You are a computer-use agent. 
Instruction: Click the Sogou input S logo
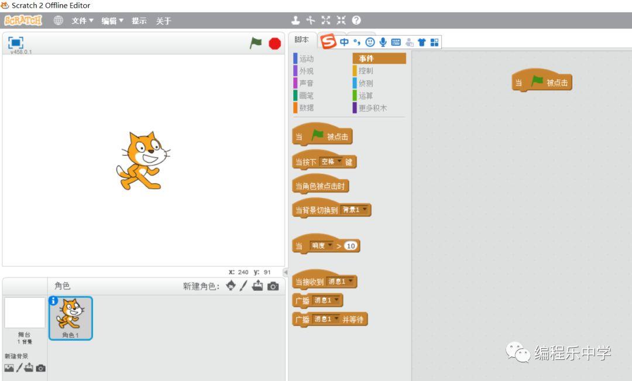point(328,41)
